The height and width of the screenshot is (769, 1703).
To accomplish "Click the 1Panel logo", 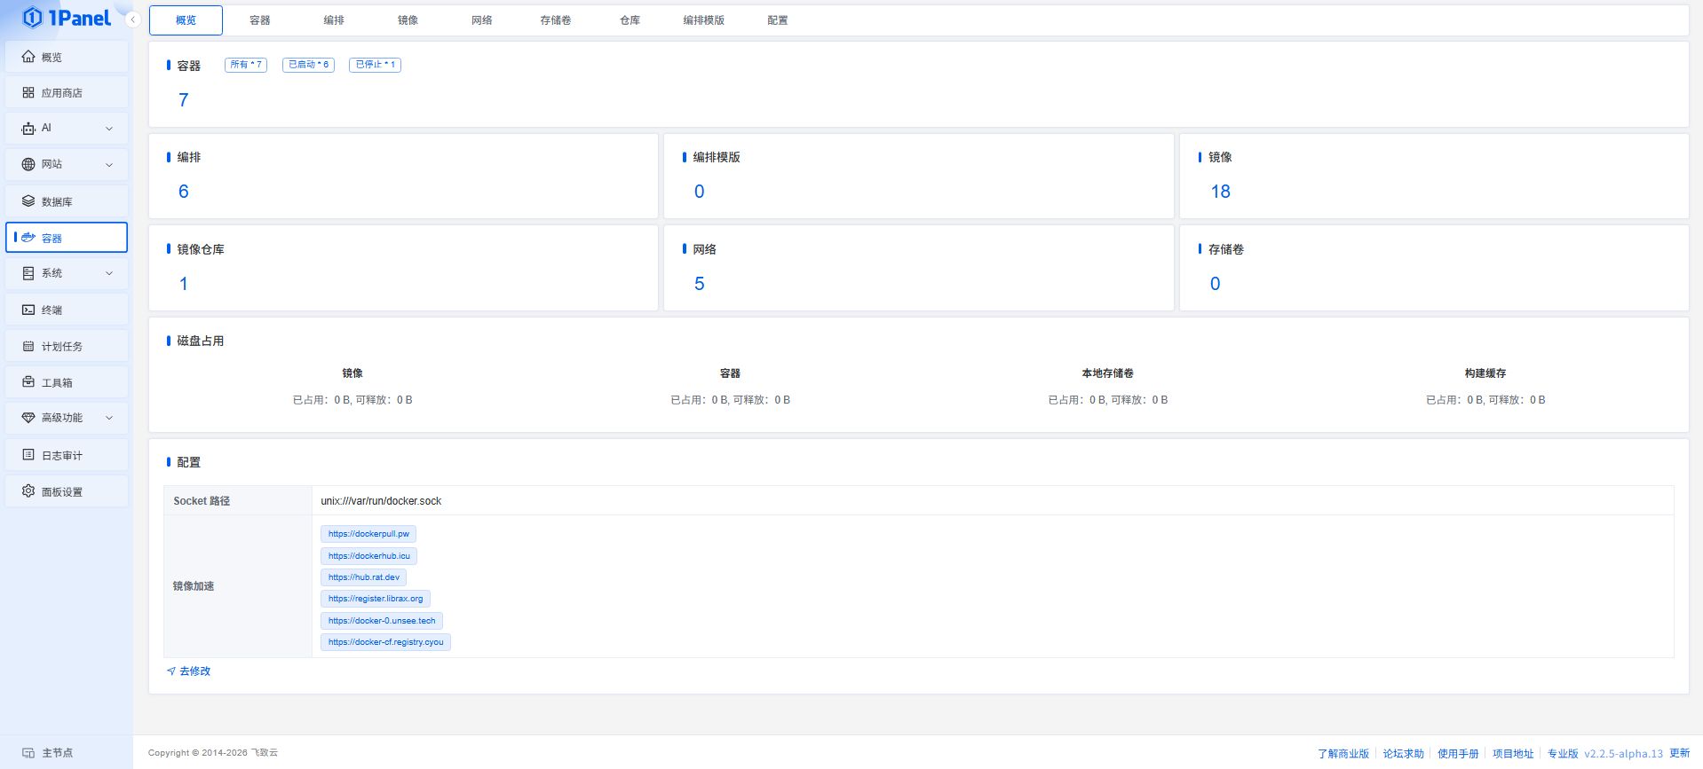I will click(x=67, y=18).
